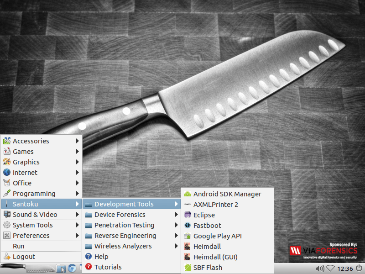Expand the Preferences submenu arrow
Image resolution: width=365 pixels, height=274 pixels.
point(77,235)
